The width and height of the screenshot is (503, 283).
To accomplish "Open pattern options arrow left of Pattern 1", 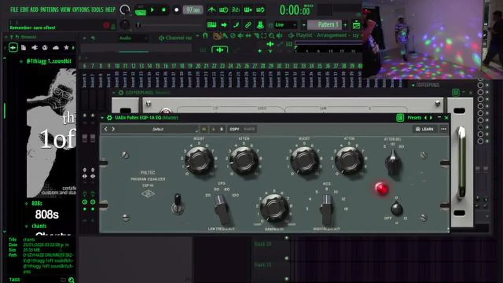I will (x=304, y=25).
